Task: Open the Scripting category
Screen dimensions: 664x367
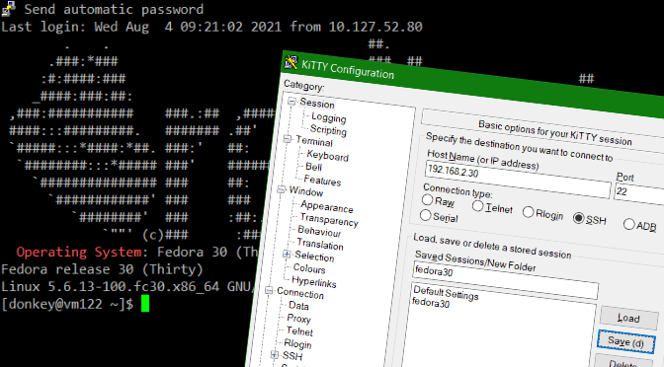Action: (x=328, y=130)
